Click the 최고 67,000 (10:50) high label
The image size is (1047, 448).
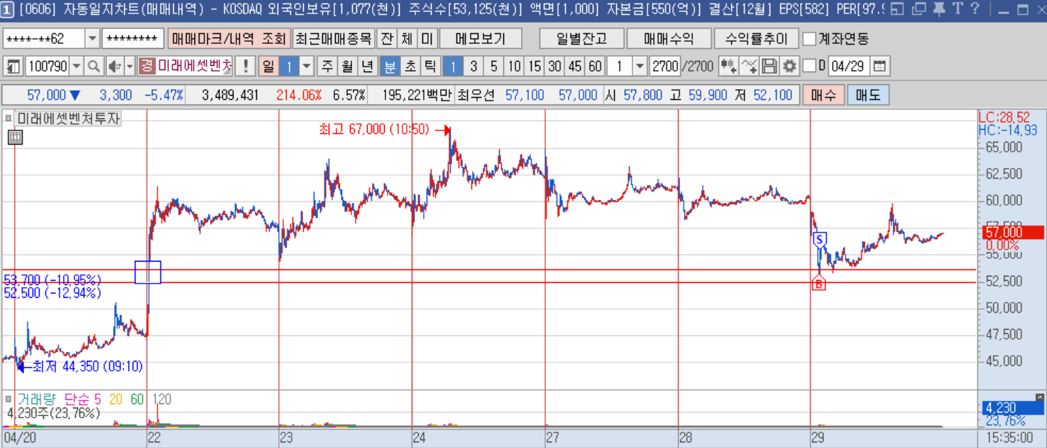373,130
